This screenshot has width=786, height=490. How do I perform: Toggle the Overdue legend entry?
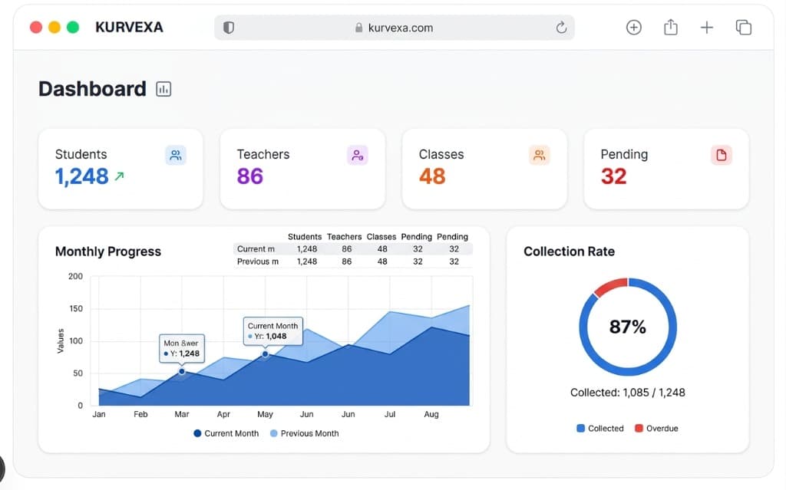656,429
